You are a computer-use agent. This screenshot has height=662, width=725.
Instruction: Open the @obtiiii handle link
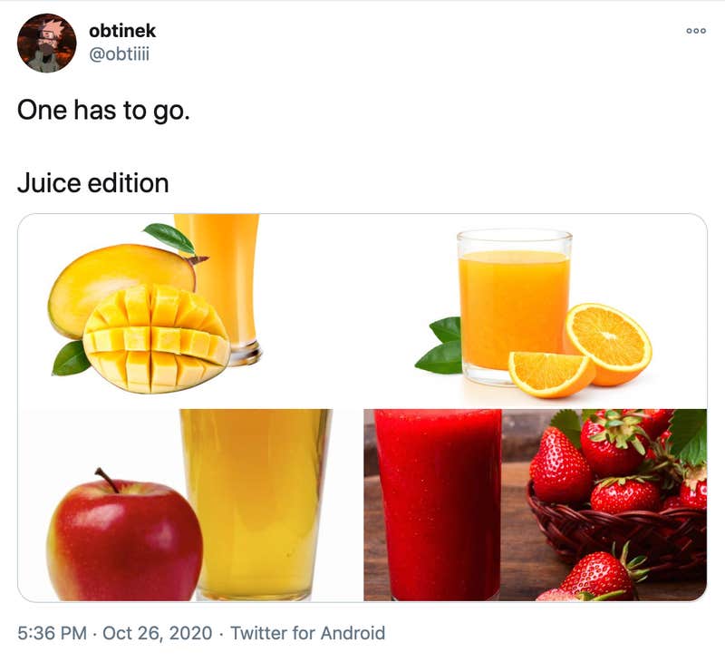[x=121, y=52]
